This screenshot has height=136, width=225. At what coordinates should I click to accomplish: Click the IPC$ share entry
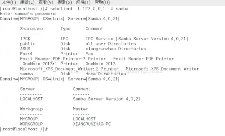[25, 39]
